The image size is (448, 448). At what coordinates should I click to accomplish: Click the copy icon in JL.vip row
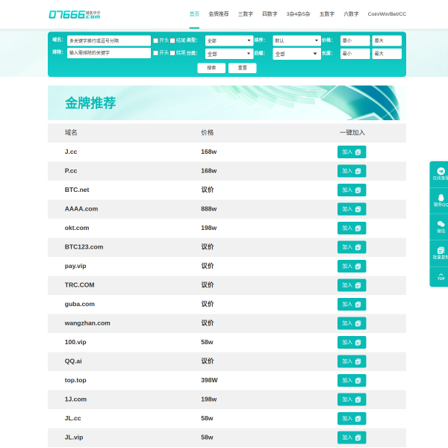358,438
